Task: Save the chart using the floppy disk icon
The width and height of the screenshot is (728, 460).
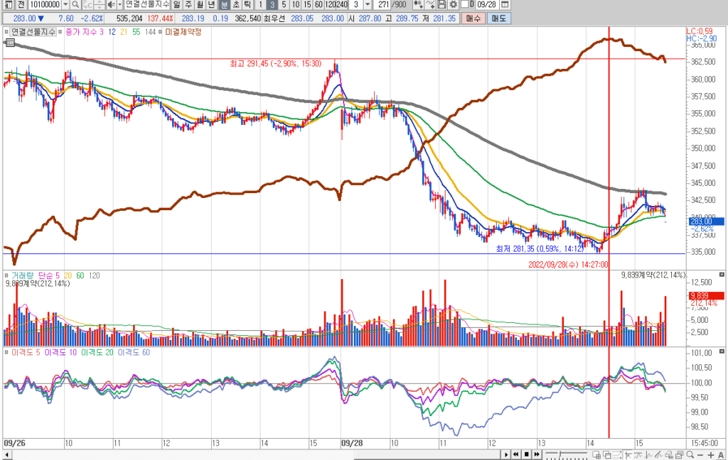Action: (442, 4)
